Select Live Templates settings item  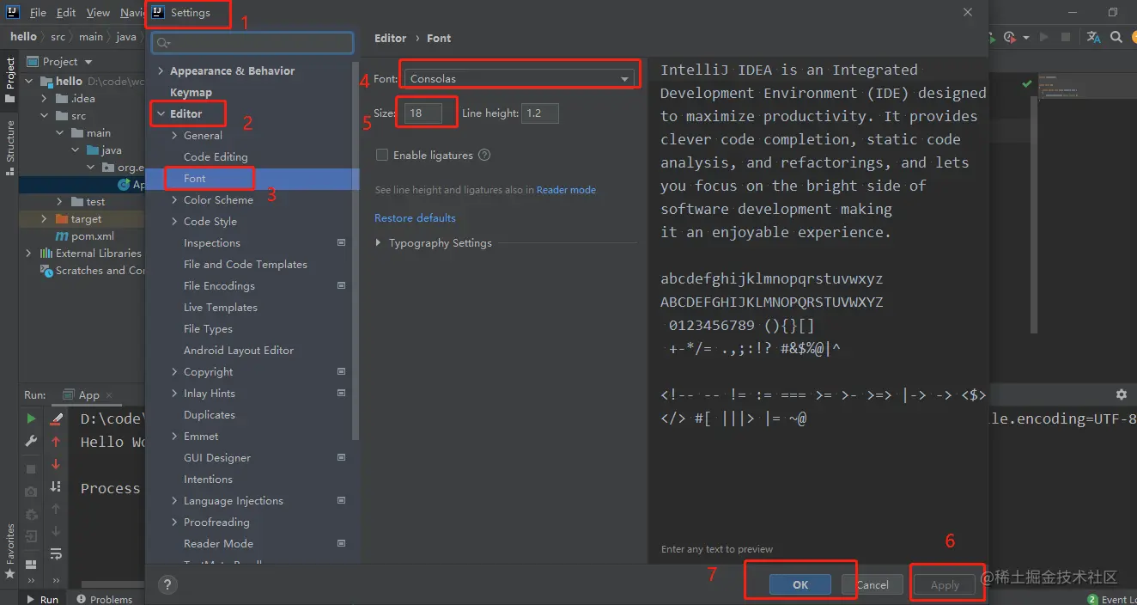point(221,308)
